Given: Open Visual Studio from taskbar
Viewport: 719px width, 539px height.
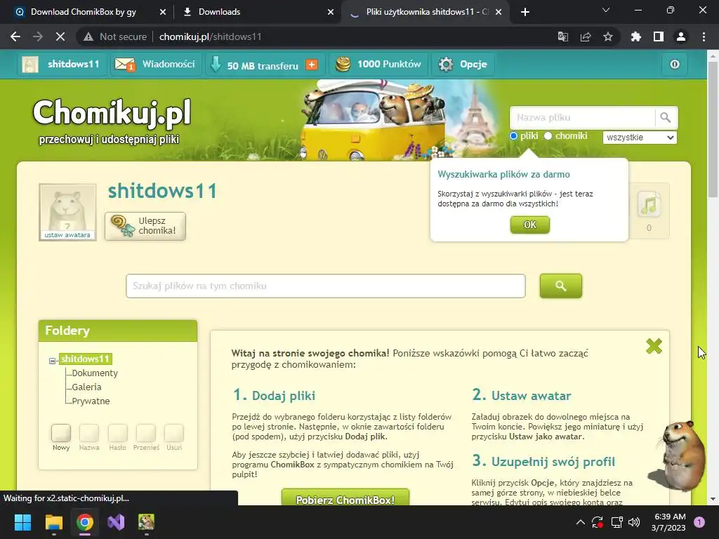Looking at the screenshot, I should pyautogui.click(x=116, y=522).
